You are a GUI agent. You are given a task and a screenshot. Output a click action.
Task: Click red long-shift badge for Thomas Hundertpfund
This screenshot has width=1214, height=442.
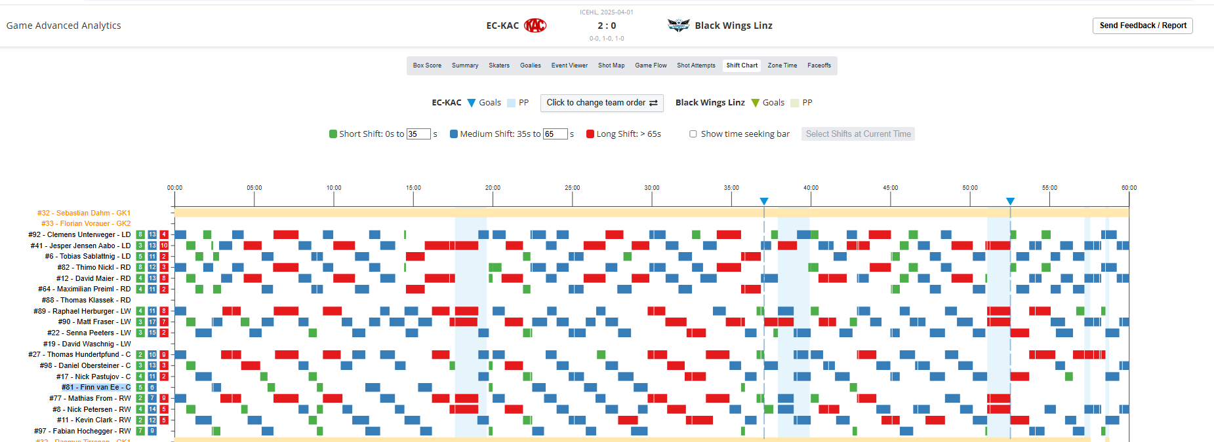[x=164, y=355]
